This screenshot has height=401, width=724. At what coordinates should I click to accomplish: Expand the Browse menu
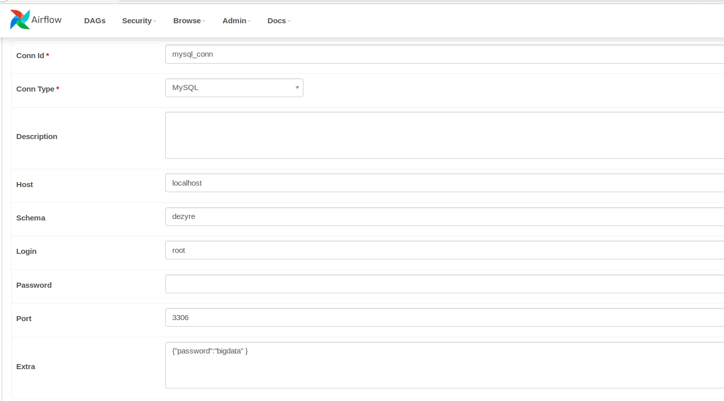[x=188, y=21]
